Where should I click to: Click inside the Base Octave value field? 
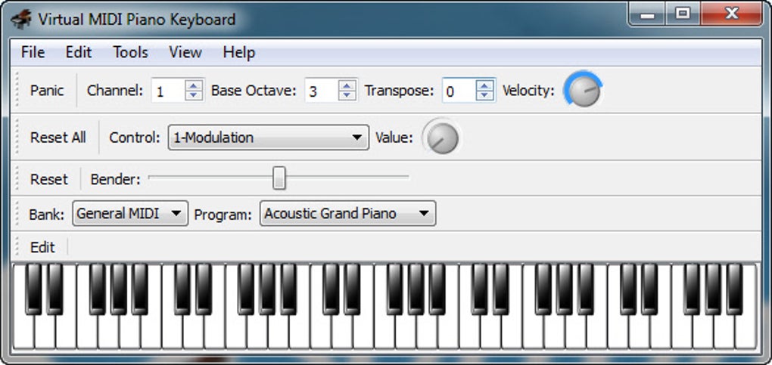point(322,91)
